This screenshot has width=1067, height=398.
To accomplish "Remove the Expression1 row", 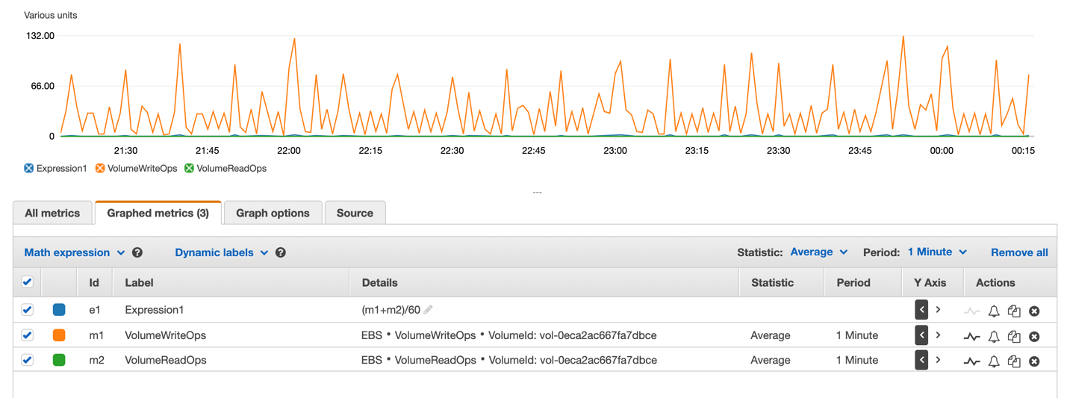I will click(1034, 311).
